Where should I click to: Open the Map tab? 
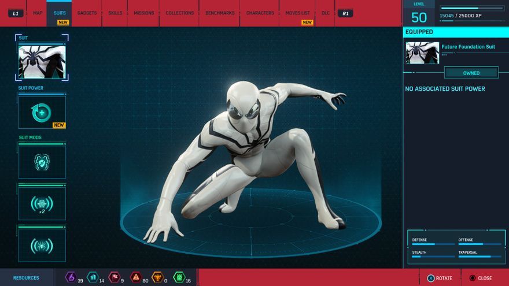click(x=38, y=13)
